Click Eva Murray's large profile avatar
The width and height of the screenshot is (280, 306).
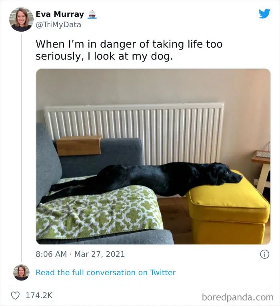tap(21, 20)
